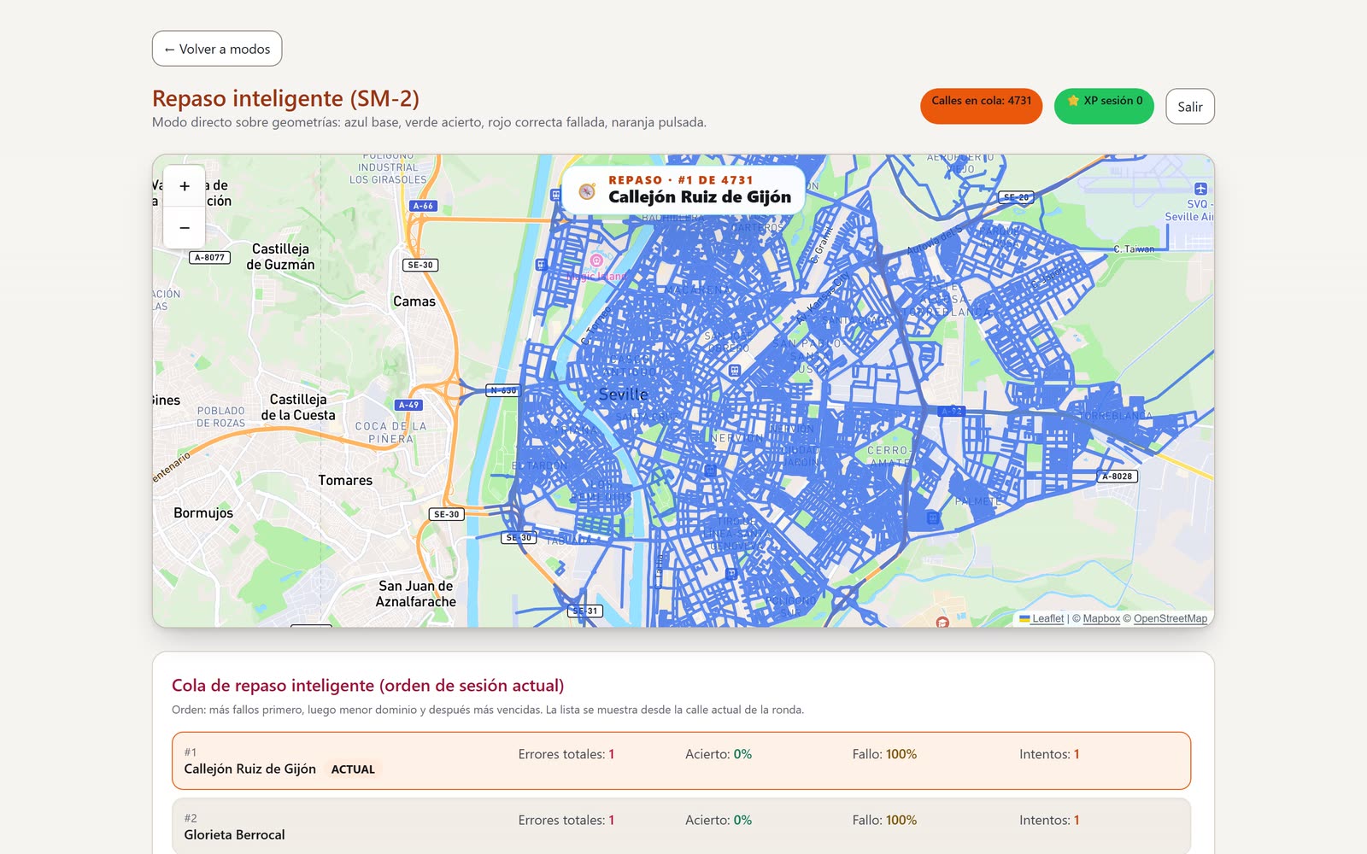The width and height of the screenshot is (1367, 854).
Task: Click the N-630 road shield
Action: (x=503, y=390)
